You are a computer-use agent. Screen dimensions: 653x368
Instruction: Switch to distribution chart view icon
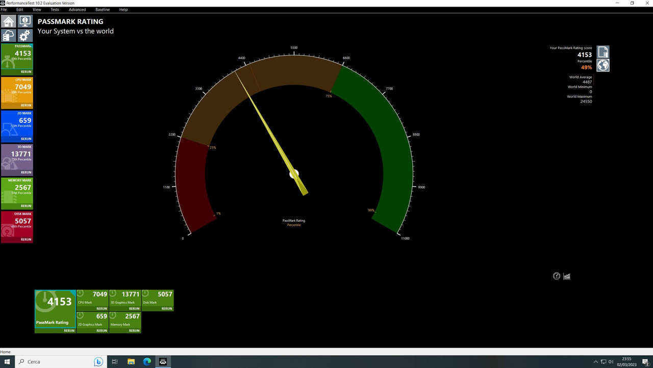point(567,276)
